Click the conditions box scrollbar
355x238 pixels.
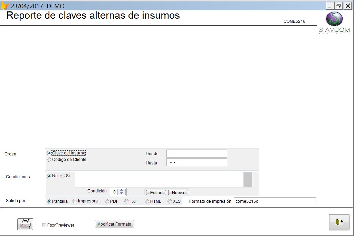coord(248,180)
